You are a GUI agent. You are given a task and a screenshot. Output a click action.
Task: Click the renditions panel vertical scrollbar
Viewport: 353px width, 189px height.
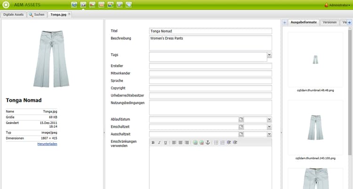point(350,92)
